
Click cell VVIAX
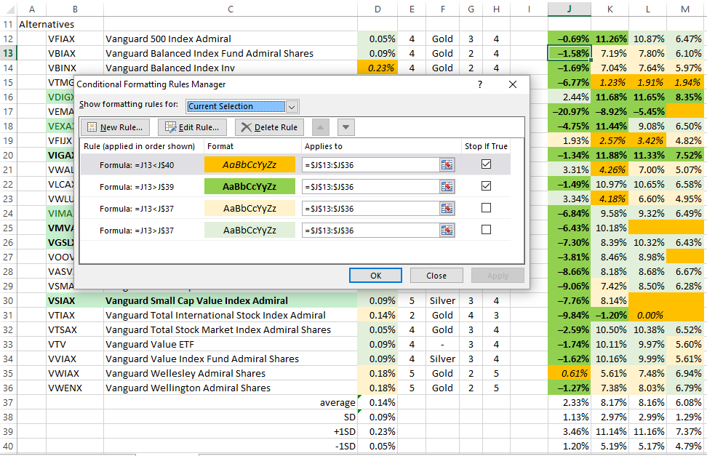click(x=75, y=359)
